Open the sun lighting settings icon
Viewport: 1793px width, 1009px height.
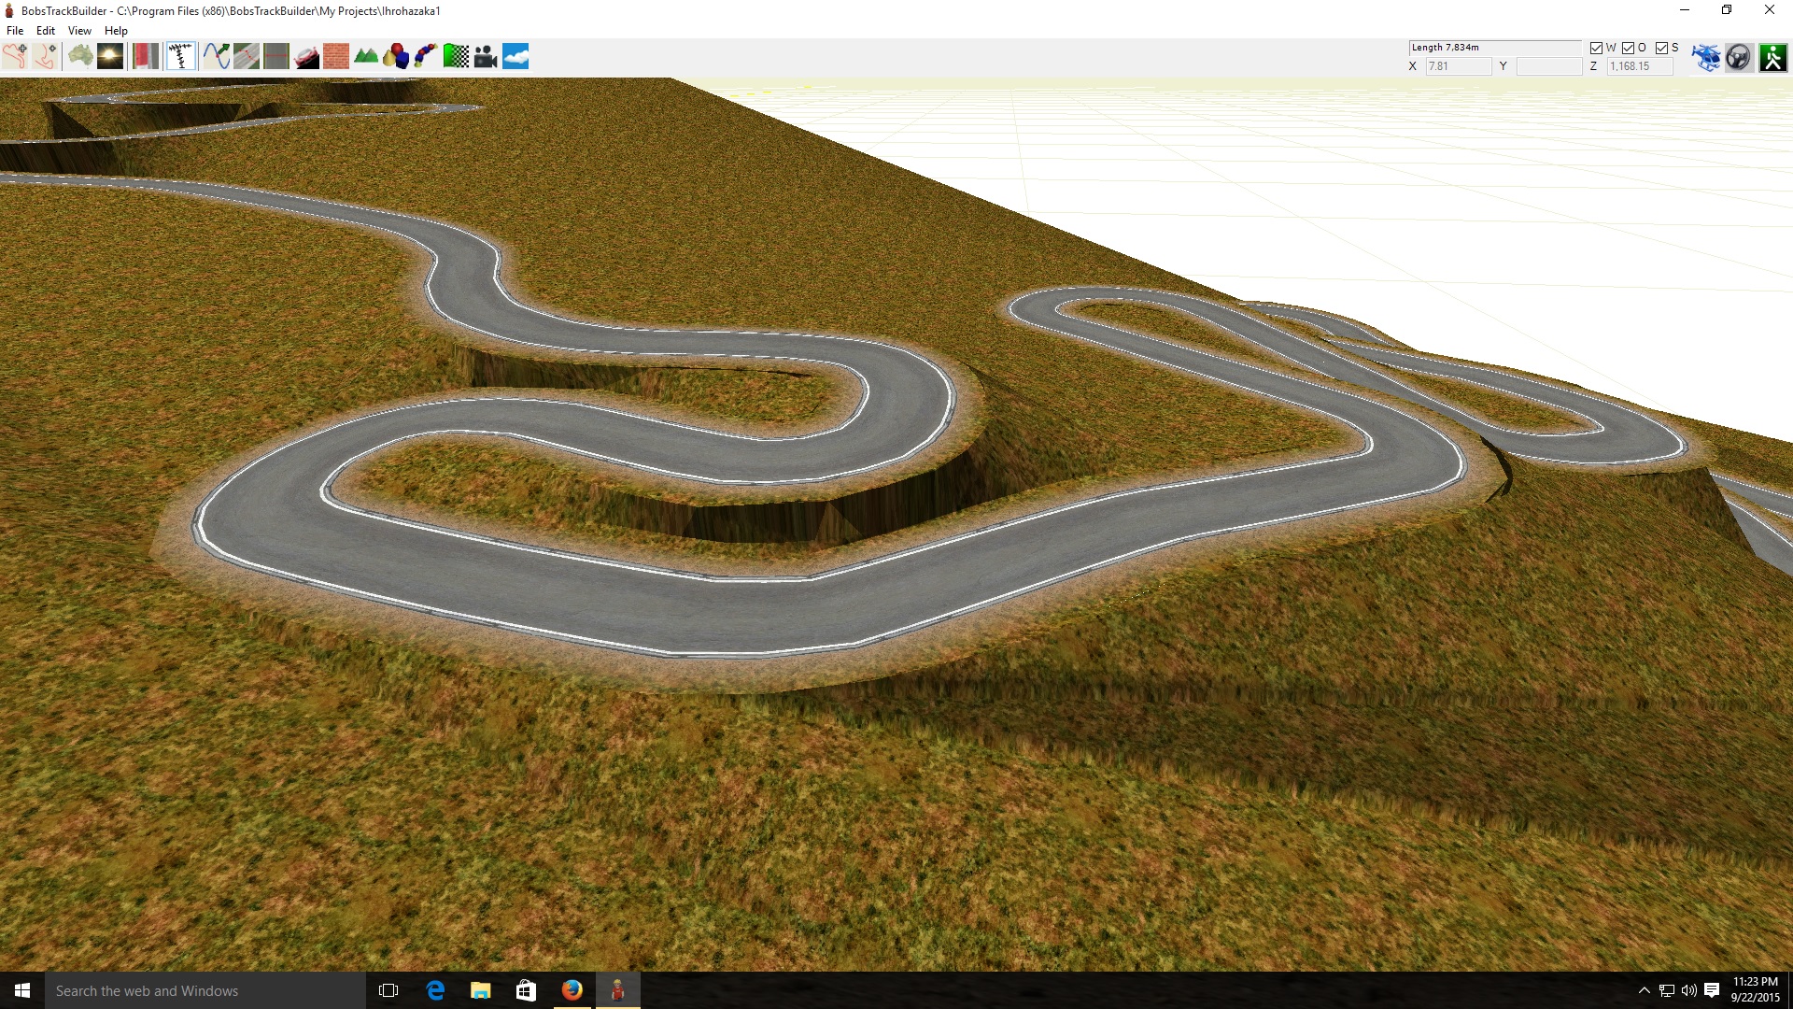(110, 56)
